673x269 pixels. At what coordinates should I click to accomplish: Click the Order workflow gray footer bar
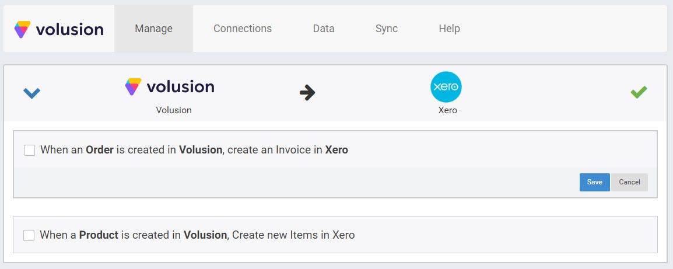click(x=292, y=182)
